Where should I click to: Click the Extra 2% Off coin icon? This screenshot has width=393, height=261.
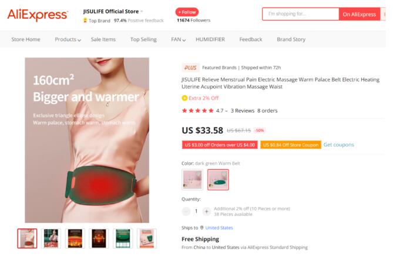click(184, 98)
